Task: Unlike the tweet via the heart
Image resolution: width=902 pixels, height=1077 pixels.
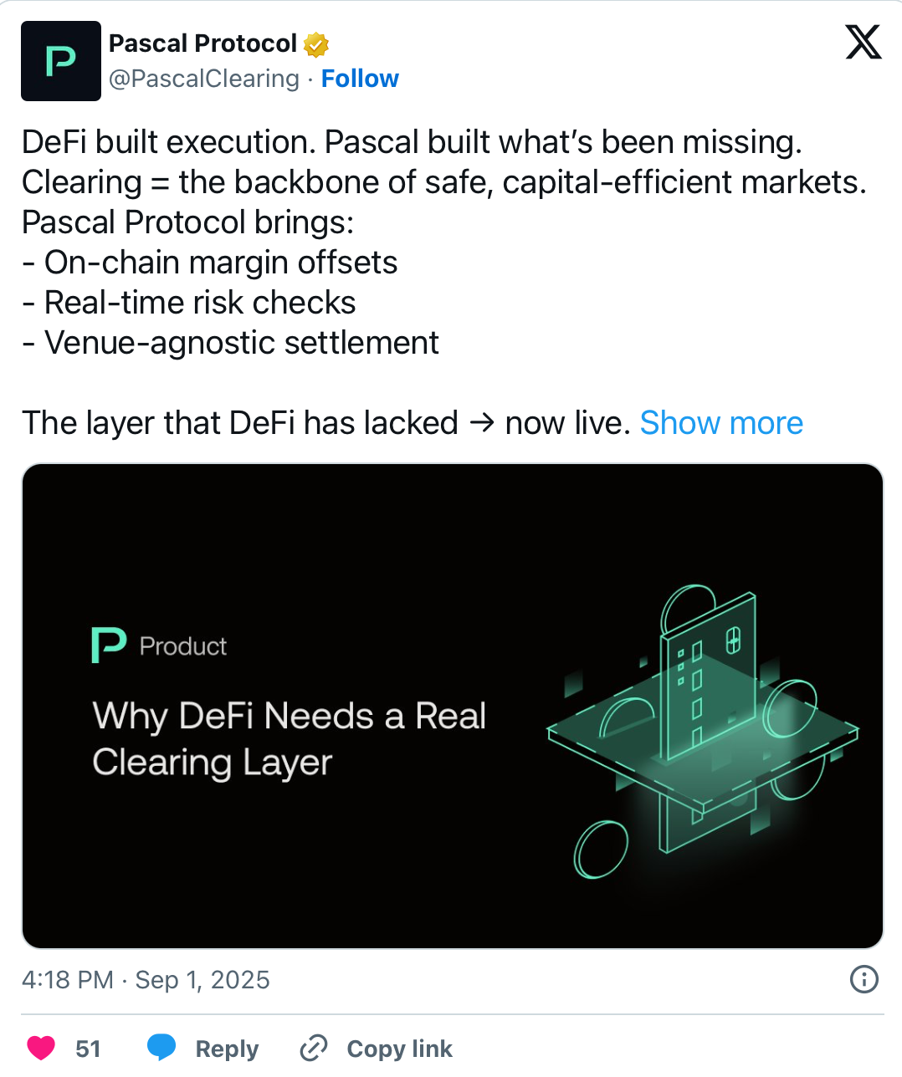Action: coord(40,1047)
